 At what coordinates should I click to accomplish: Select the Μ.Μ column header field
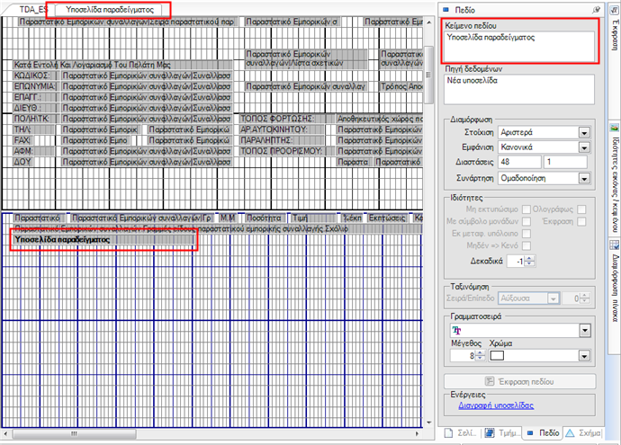pyautogui.click(x=228, y=218)
